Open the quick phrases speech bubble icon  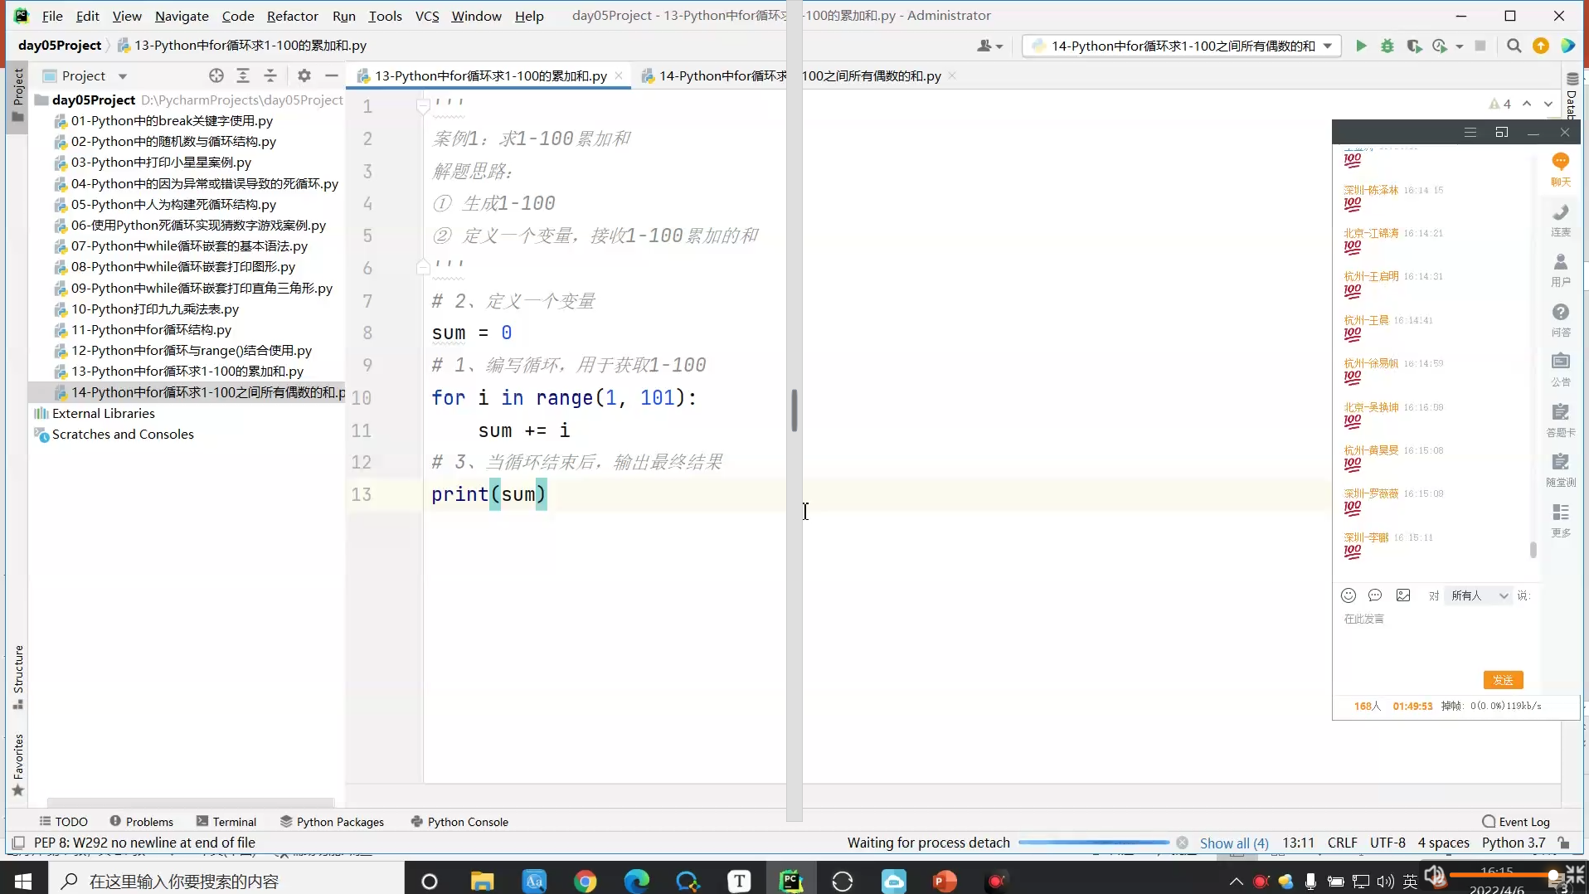pyautogui.click(x=1375, y=595)
